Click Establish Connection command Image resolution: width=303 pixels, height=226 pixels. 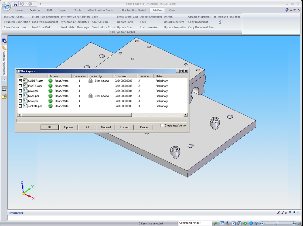(17, 22)
